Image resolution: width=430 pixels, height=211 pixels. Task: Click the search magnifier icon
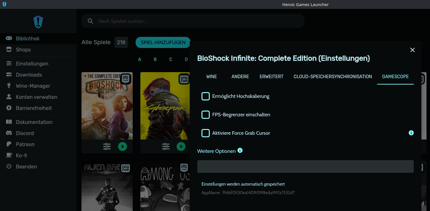click(90, 21)
